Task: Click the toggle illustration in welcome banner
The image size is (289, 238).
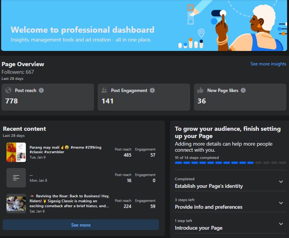Action: click(x=219, y=13)
